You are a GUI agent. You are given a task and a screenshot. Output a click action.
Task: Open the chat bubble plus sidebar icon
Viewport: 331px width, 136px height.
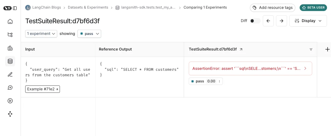(x=10, y=88)
